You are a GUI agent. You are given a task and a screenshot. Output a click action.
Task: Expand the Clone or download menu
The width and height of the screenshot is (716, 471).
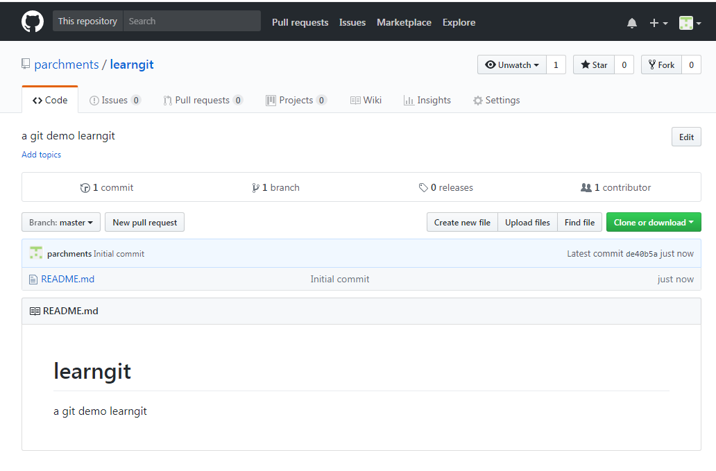654,222
